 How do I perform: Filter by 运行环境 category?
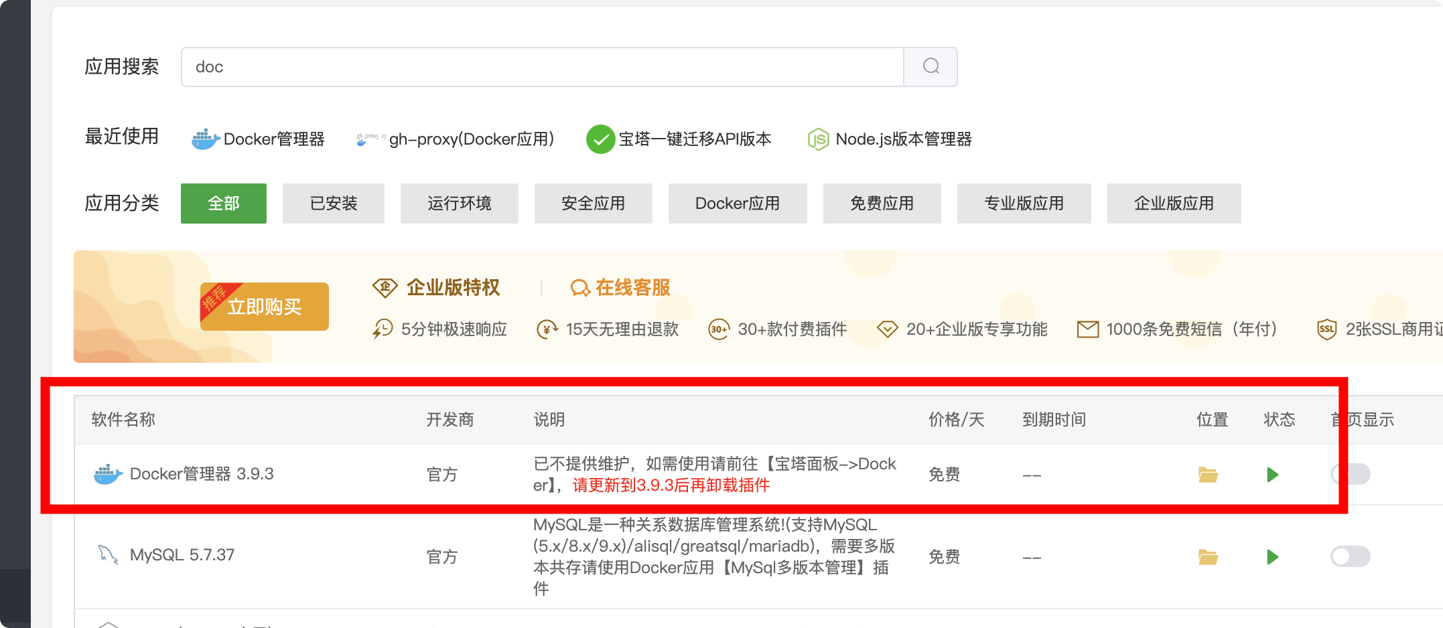point(460,204)
